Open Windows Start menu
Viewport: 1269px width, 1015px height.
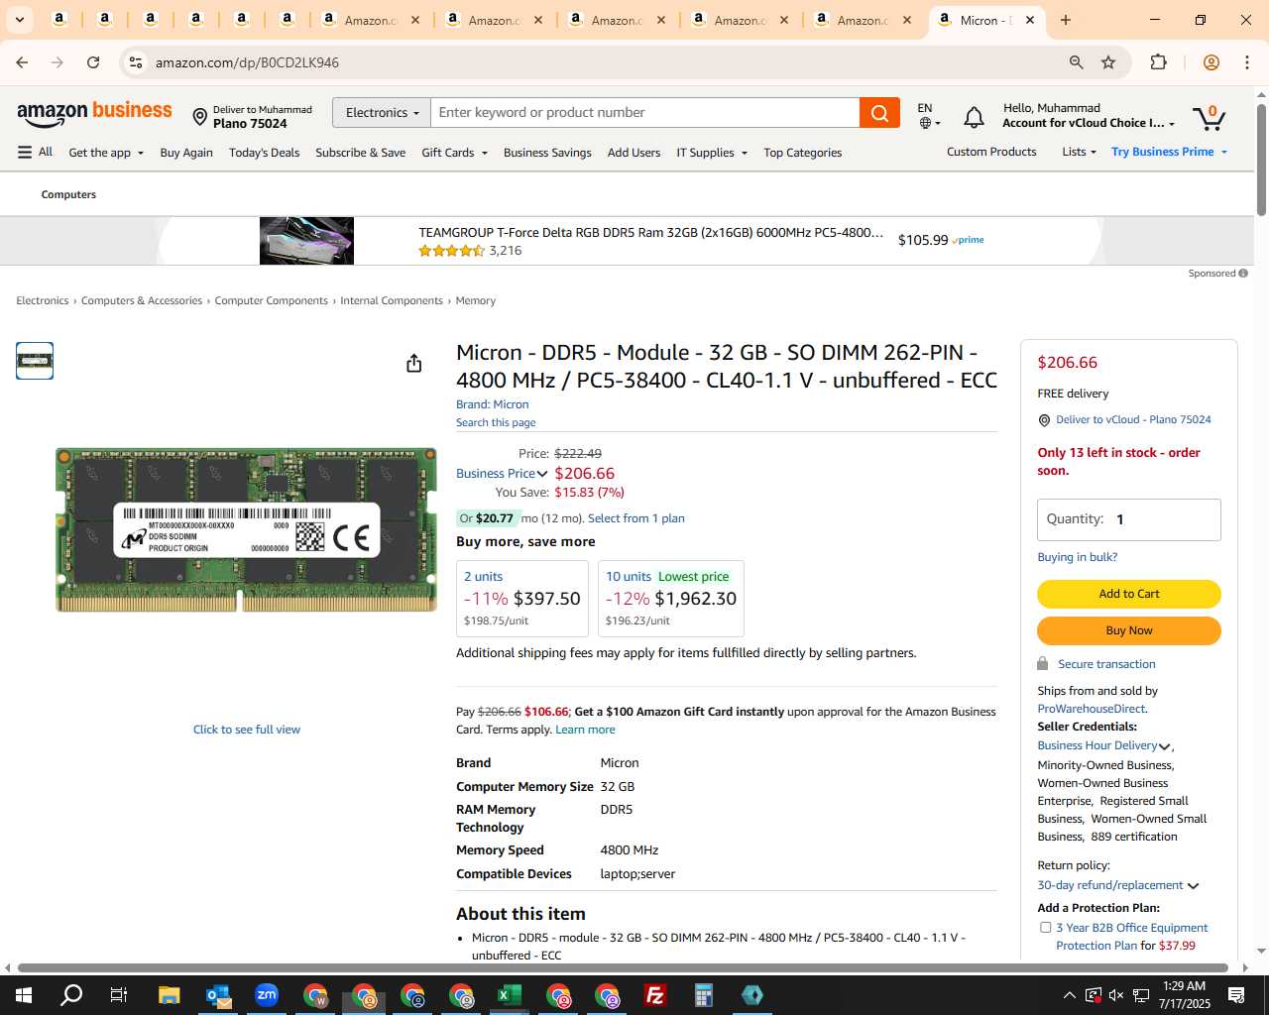(24, 995)
